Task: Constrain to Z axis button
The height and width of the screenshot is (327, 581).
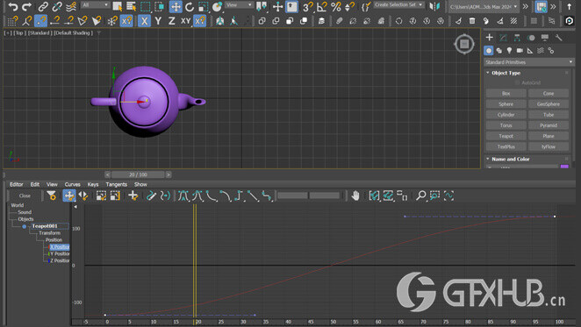Action: pyautogui.click(x=171, y=21)
